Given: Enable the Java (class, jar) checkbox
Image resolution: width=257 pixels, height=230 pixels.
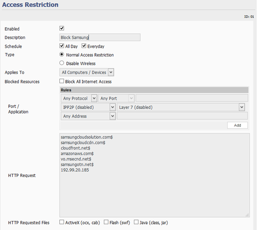Looking at the screenshot, I should coord(136,222).
